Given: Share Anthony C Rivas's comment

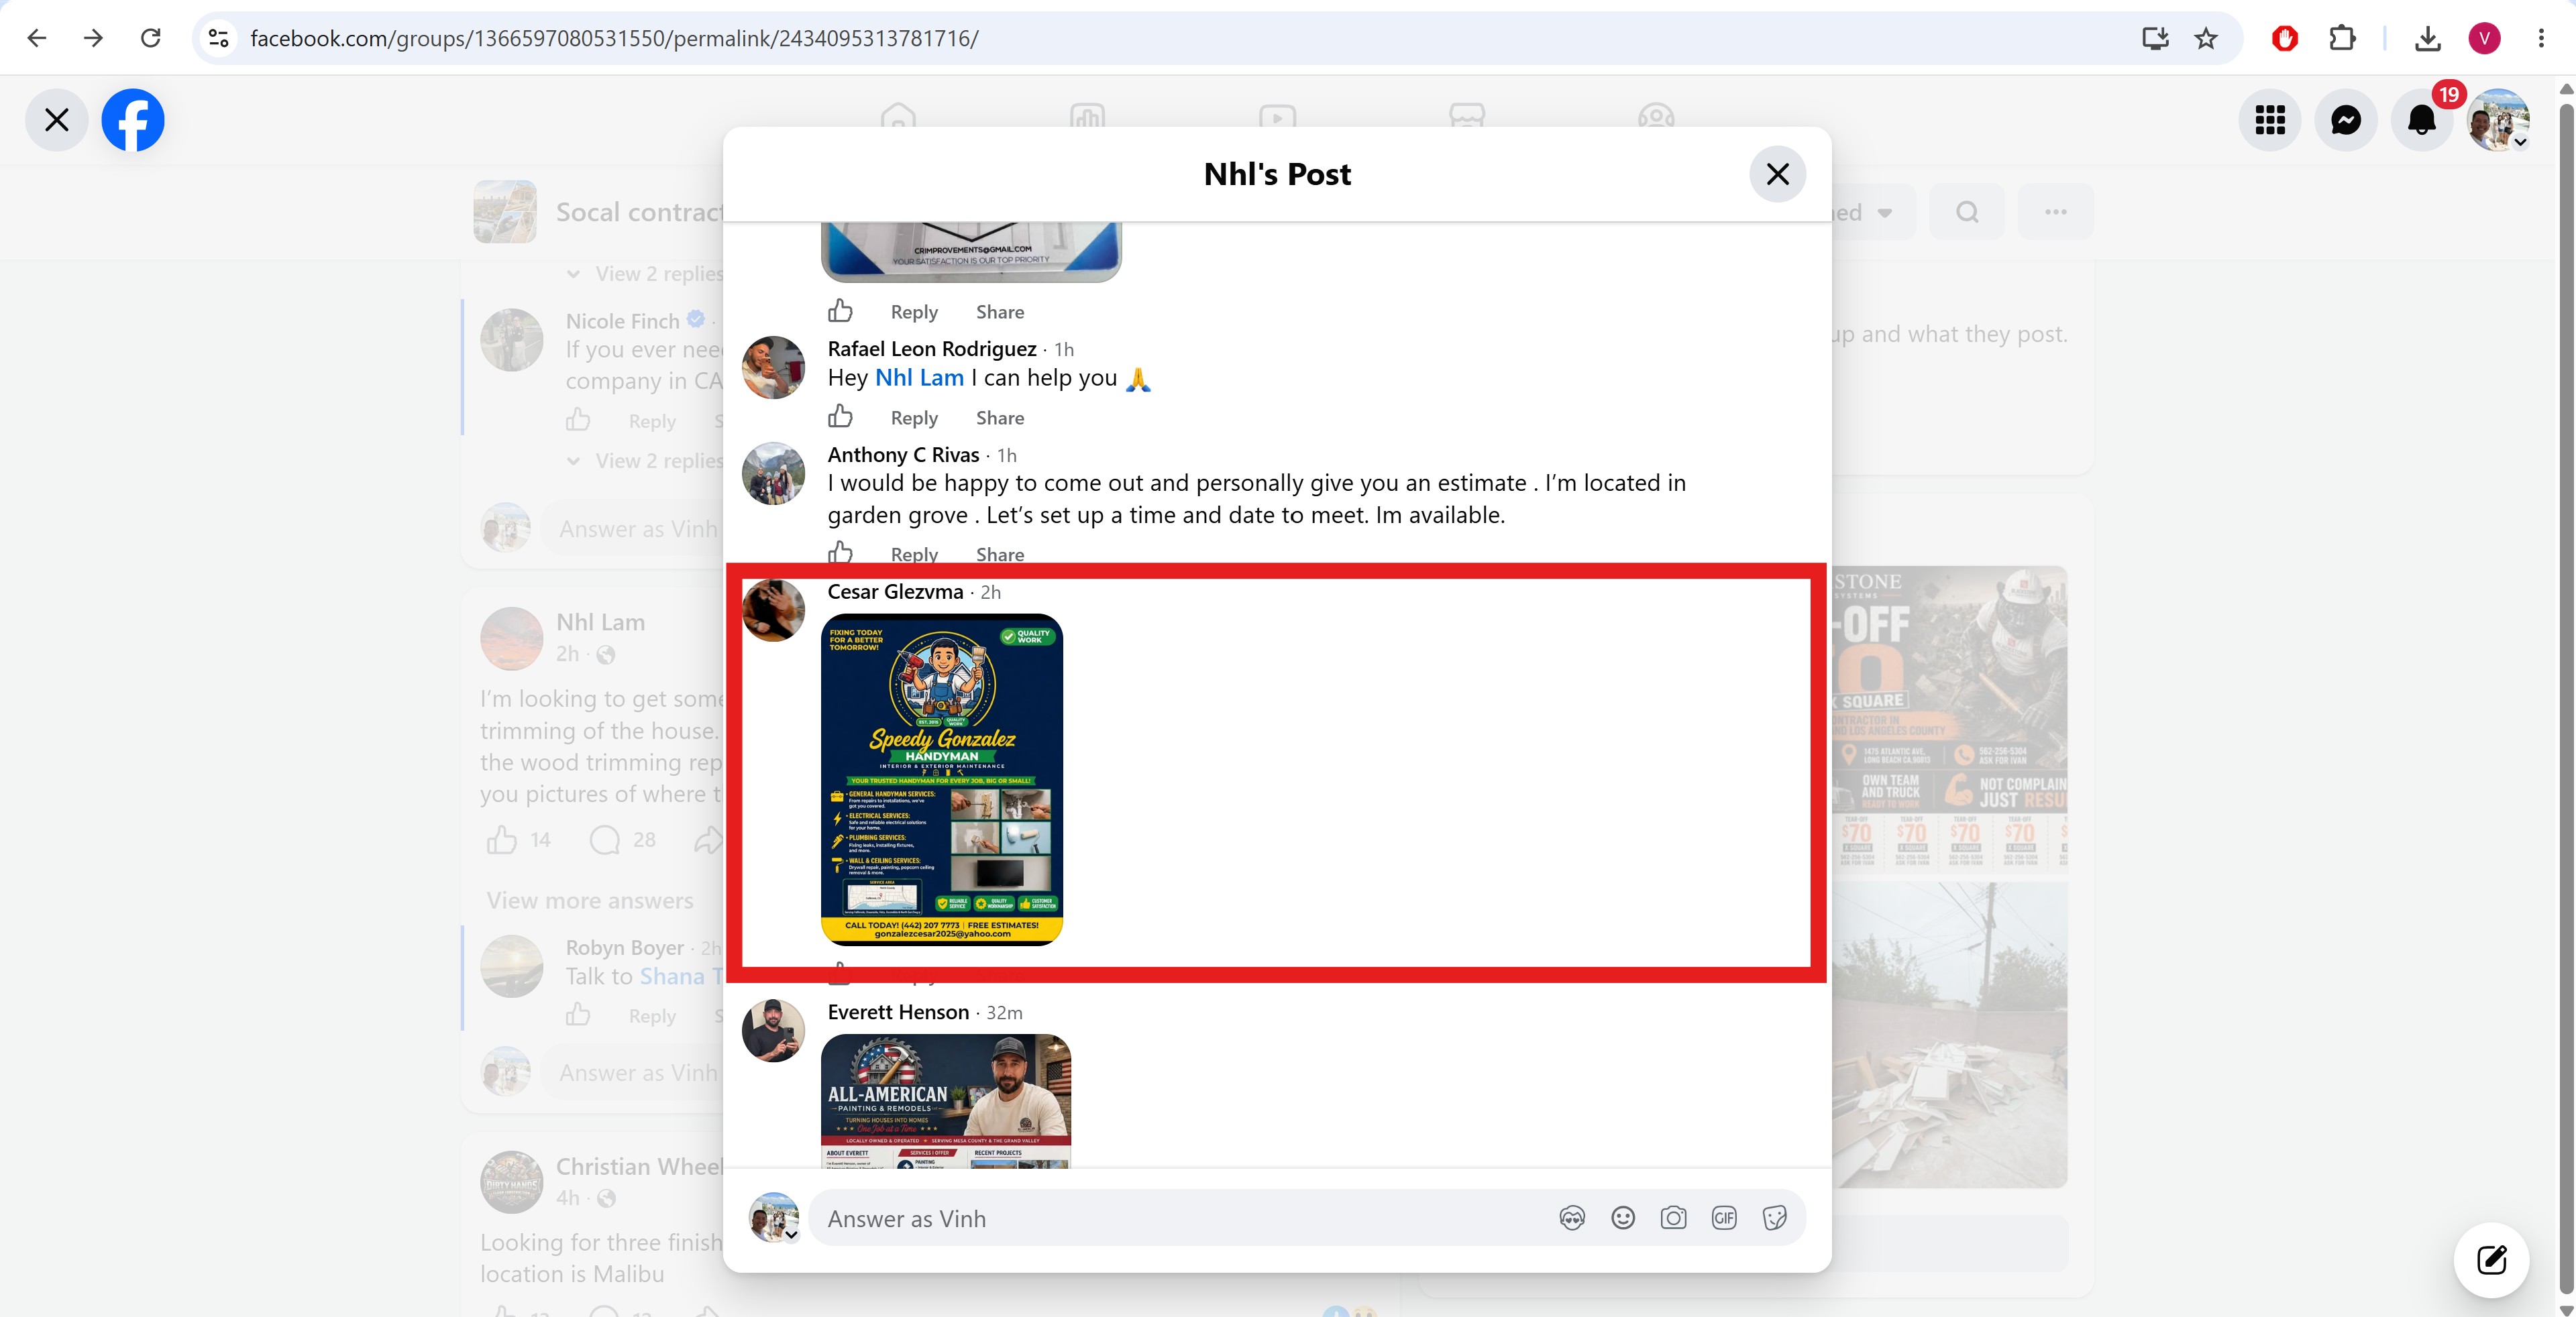Looking at the screenshot, I should click(1000, 554).
